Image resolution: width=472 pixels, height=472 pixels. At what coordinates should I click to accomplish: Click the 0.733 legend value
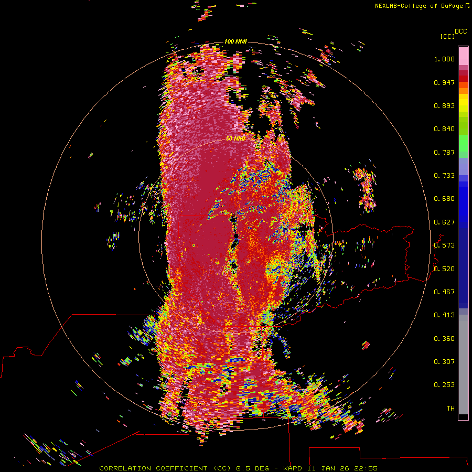pos(444,176)
